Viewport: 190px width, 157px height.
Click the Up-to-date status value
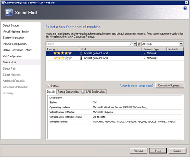pyautogui.click(x=99, y=117)
